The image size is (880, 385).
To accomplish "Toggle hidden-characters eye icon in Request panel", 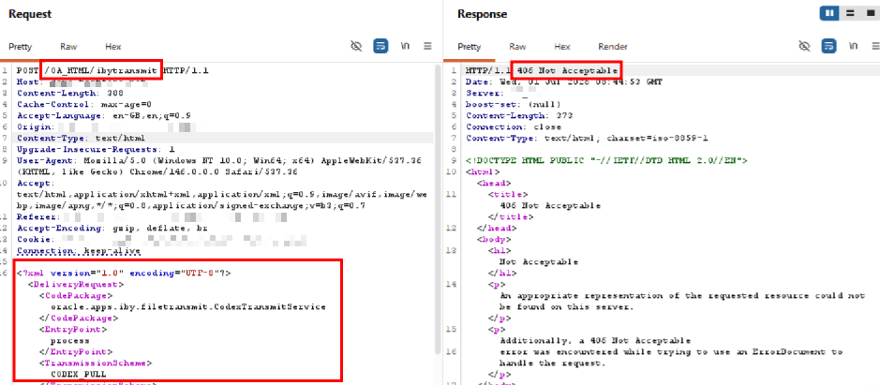I will (x=356, y=46).
